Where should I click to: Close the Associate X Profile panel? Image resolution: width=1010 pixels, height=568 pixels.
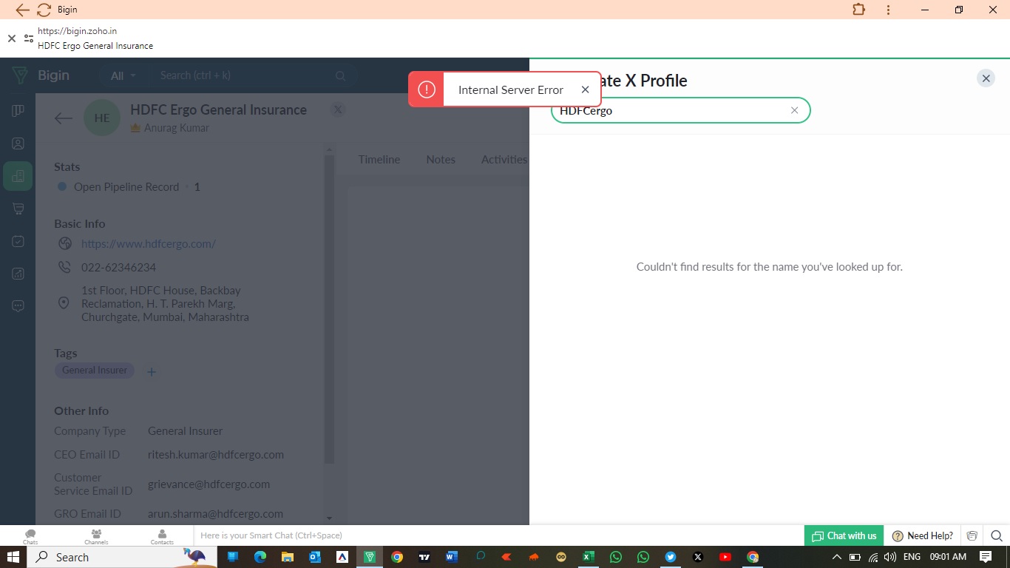tap(986, 78)
